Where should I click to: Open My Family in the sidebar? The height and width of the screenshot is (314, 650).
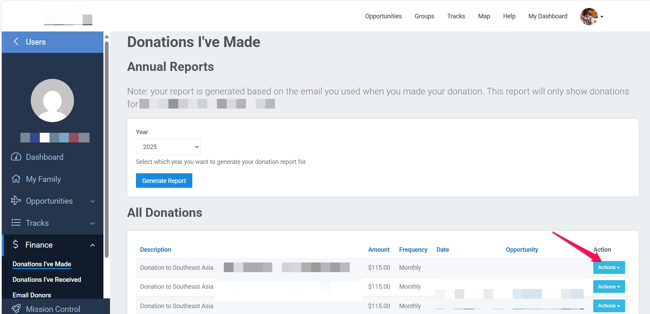click(x=43, y=179)
